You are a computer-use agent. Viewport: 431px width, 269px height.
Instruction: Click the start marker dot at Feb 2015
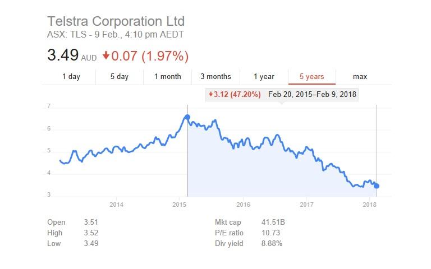(x=187, y=117)
